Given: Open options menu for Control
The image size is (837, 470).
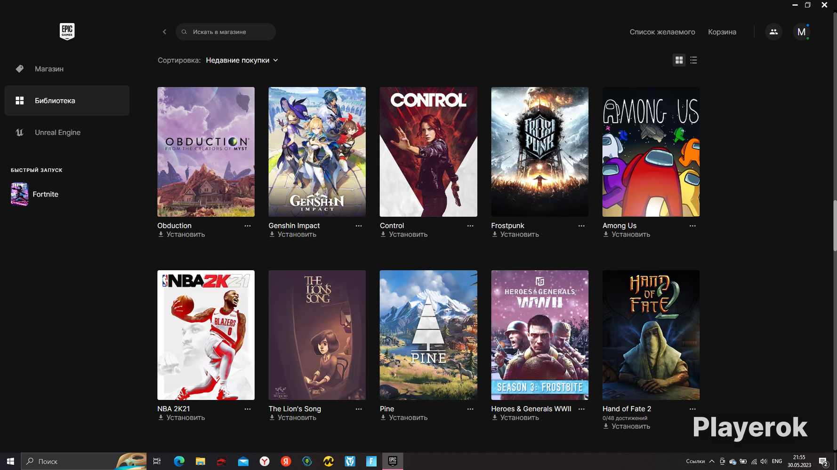Looking at the screenshot, I should tap(470, 226).
